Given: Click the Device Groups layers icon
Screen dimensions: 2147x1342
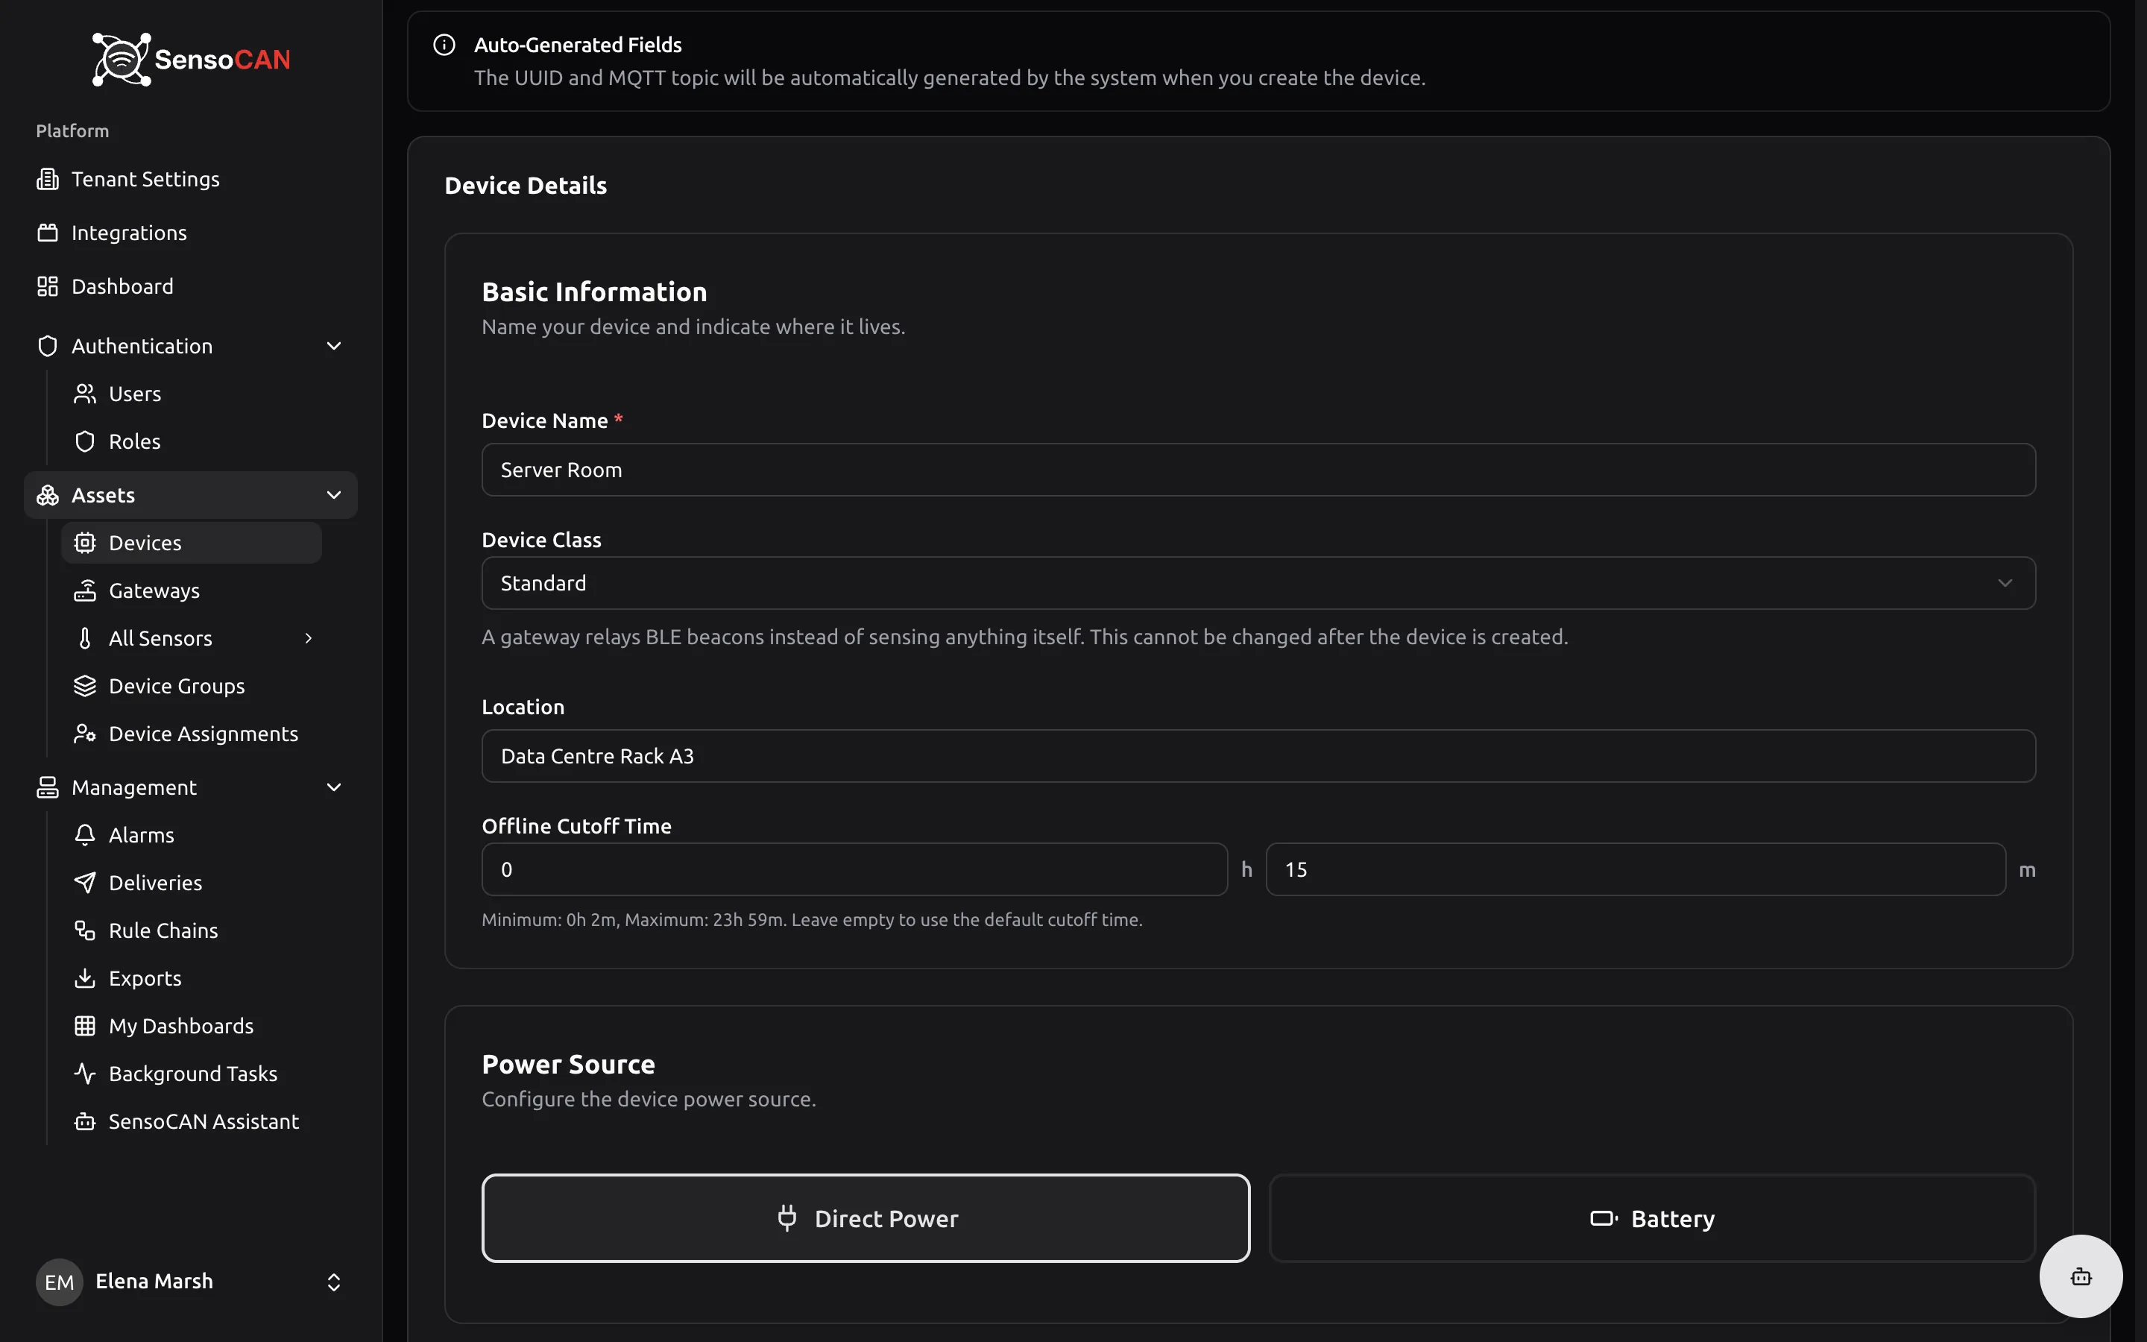Looking at the screenshot, I should click(84, 687).
